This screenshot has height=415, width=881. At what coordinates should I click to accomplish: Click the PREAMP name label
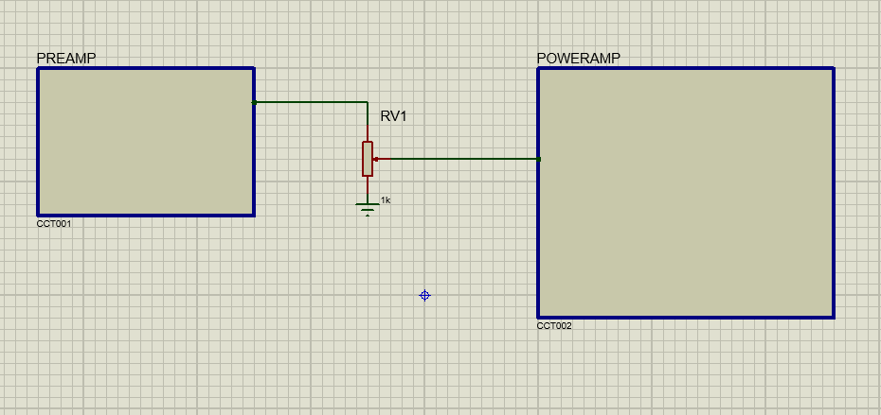[x=66, y=59]
